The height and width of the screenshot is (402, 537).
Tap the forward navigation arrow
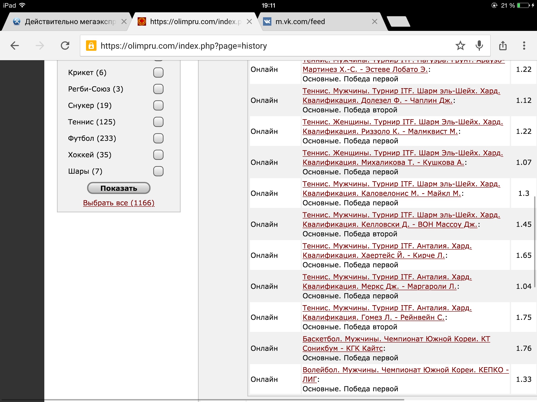coord(40,46)
